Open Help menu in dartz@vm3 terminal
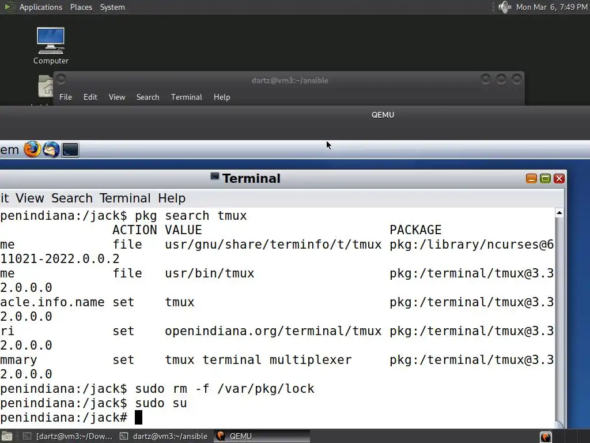 pyautogui.click(x=222, y=97)
